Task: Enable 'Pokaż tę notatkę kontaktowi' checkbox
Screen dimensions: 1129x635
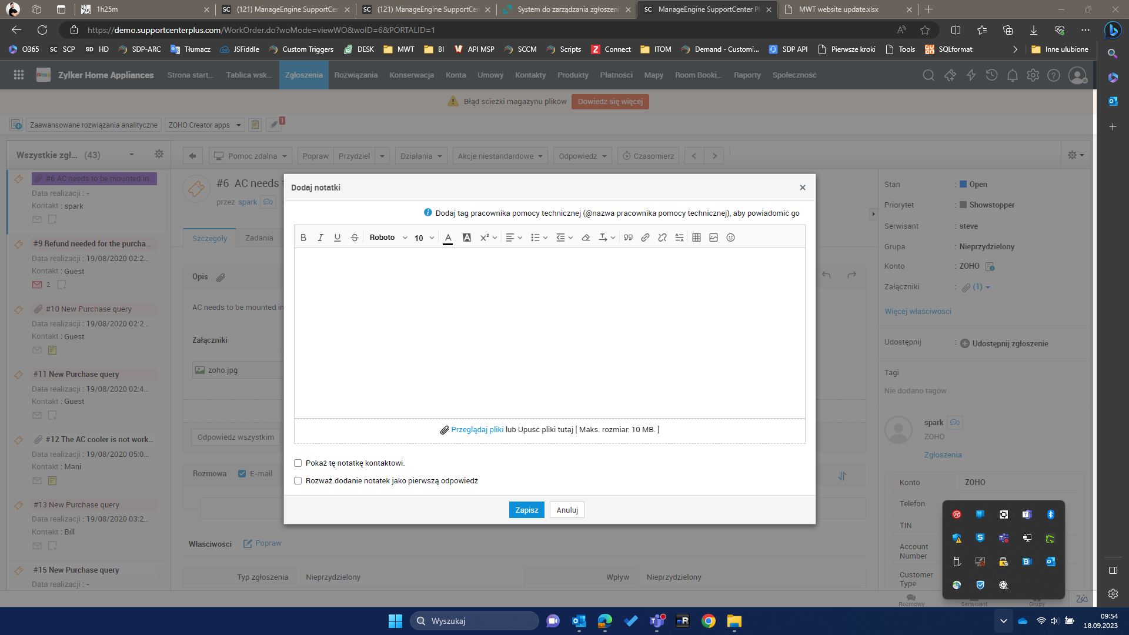Action: (x=298, y=463)
